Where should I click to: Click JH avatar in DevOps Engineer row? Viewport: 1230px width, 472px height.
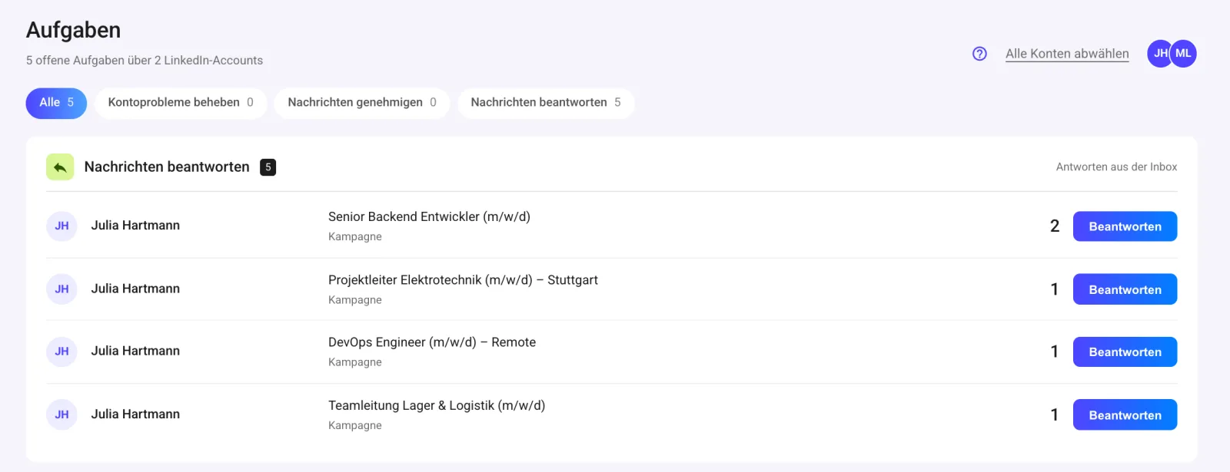click(61, 352)
